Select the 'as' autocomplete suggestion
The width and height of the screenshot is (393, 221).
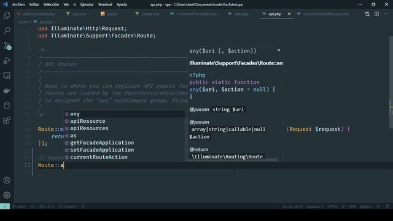pyautogui.click(x=124, y=136)
